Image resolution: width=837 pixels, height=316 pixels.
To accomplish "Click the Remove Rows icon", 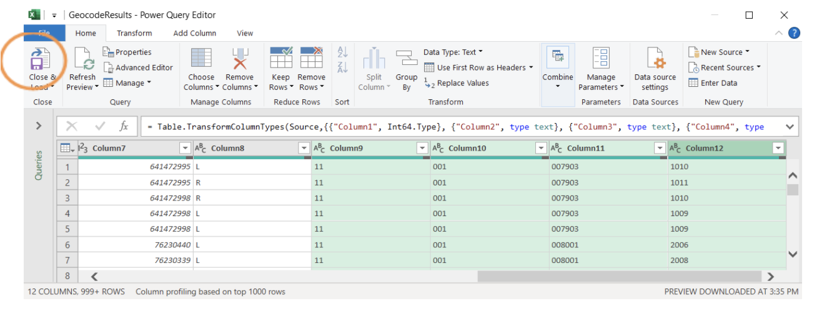I will point(311,57).
